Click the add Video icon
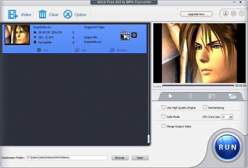This screenshot has height=168, width=248. [x=12, y=14]
